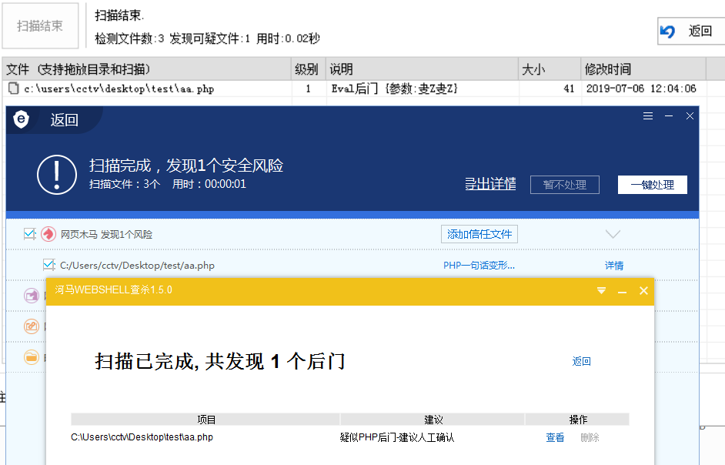725x465 pixels.
Task: Select the file icon beside c:\users\cctv\desktop\test\aa.php
Action: pyautogui.click(x=14, y=89)
